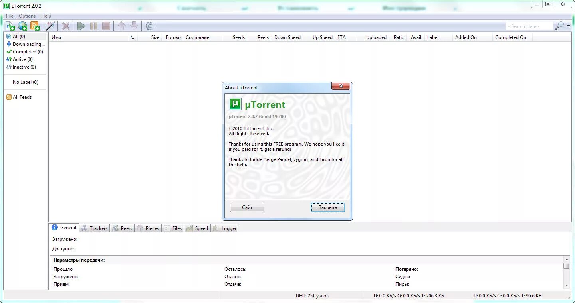Switch to the Speed tab
The height and width of the screenshot is (303, 575).
(197, 228)
